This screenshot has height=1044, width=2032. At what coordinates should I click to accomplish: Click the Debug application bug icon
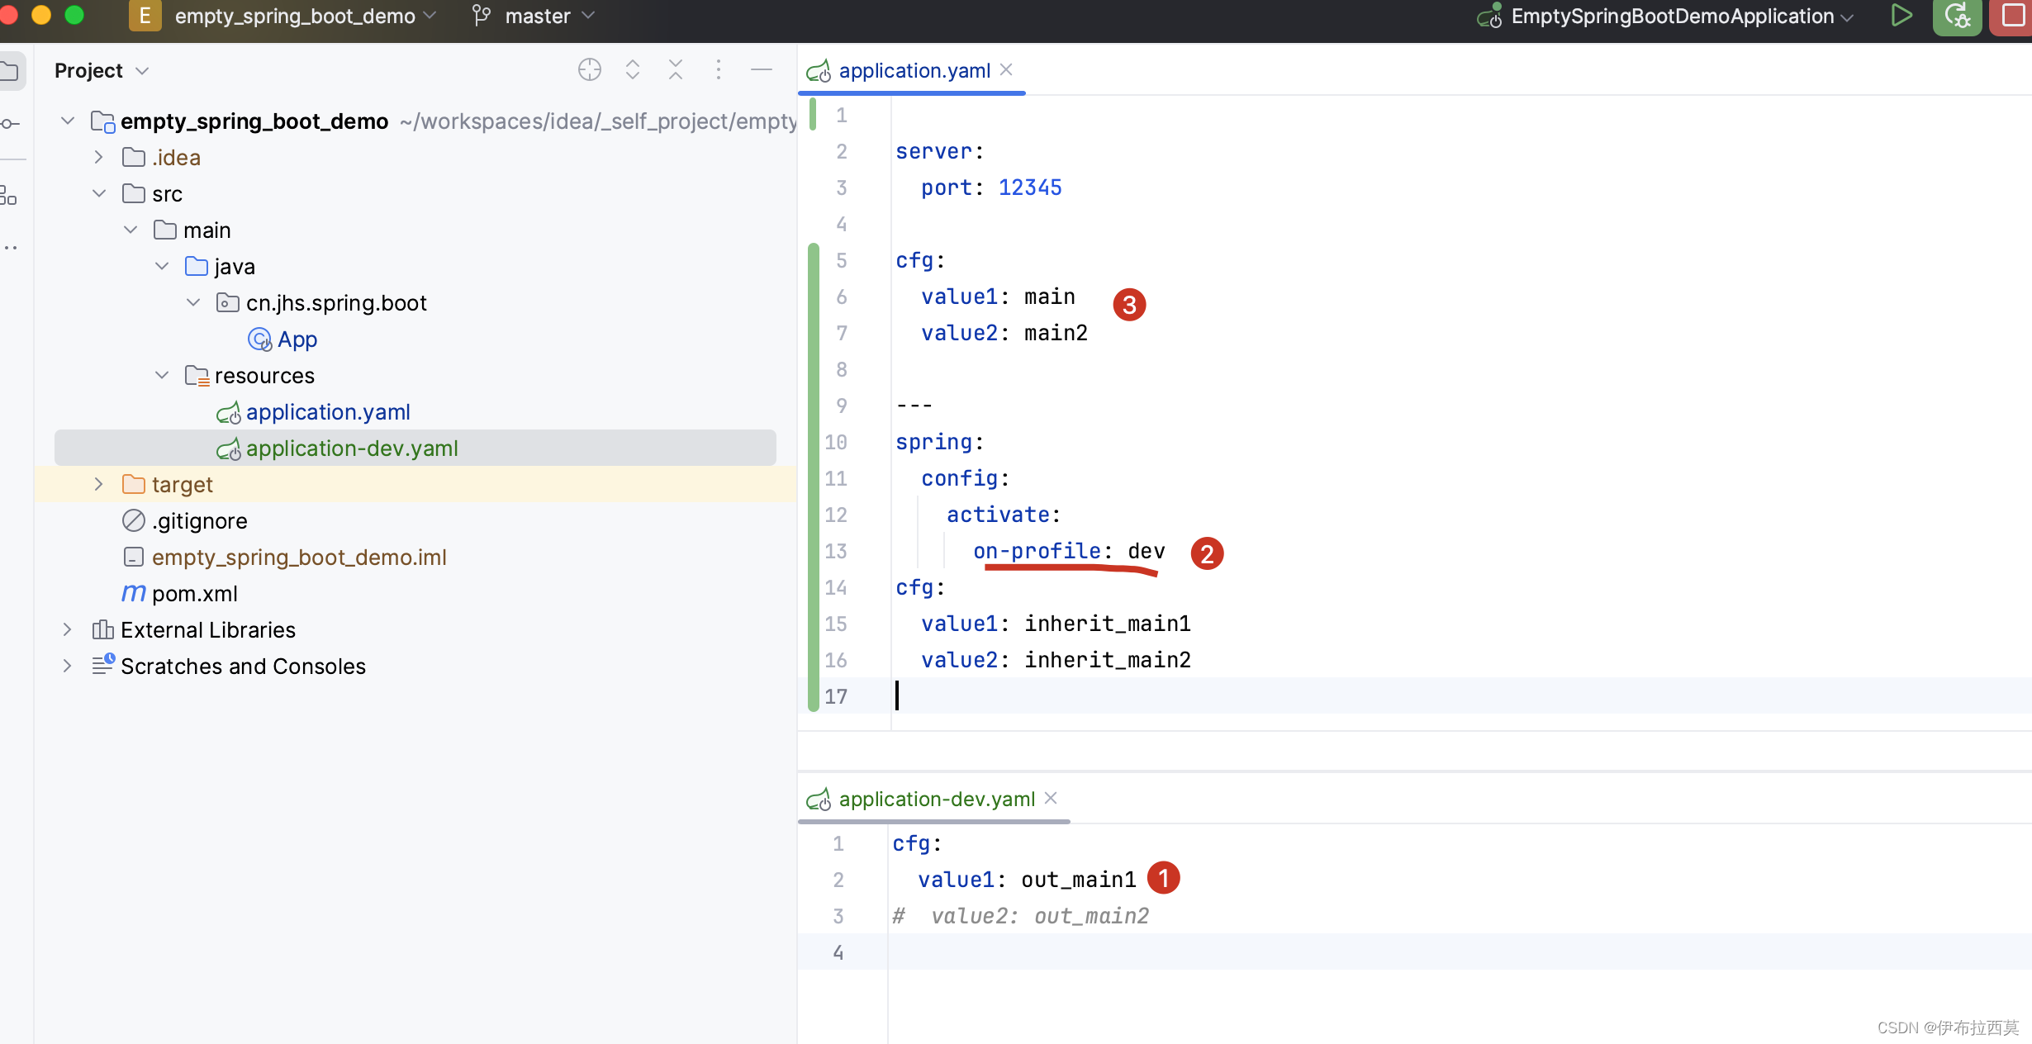click(1958, 16)
